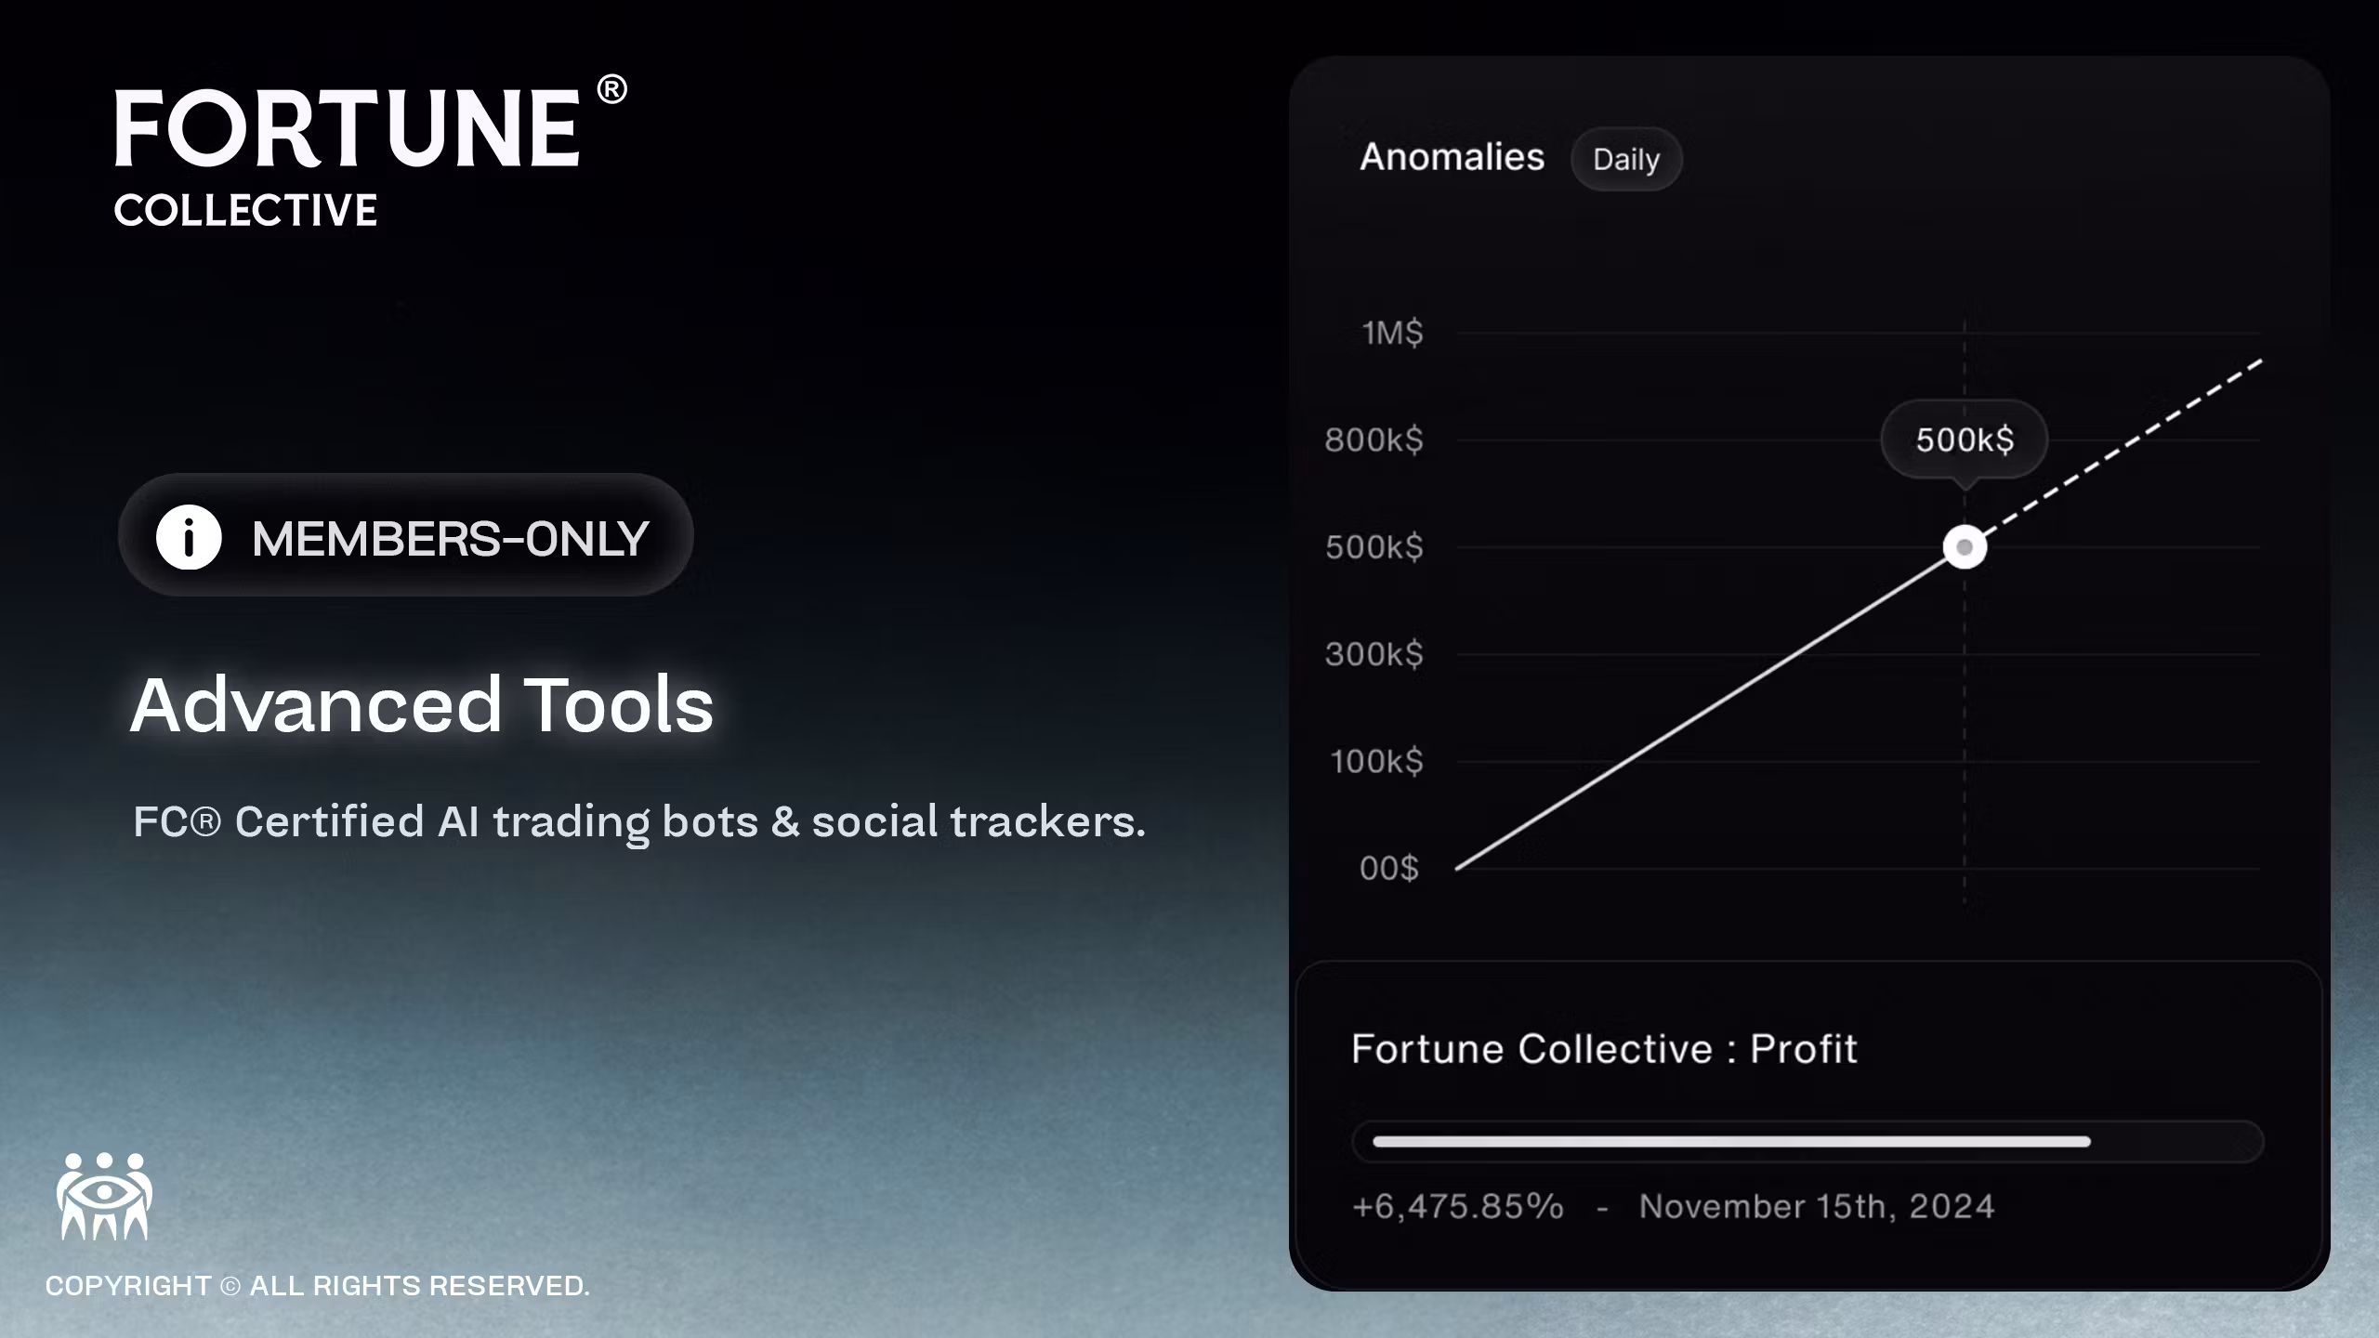This screenshot has height=1338, width=2379.
Task: Click the 800k$ y-axis label
Action: pos(1374,439)
